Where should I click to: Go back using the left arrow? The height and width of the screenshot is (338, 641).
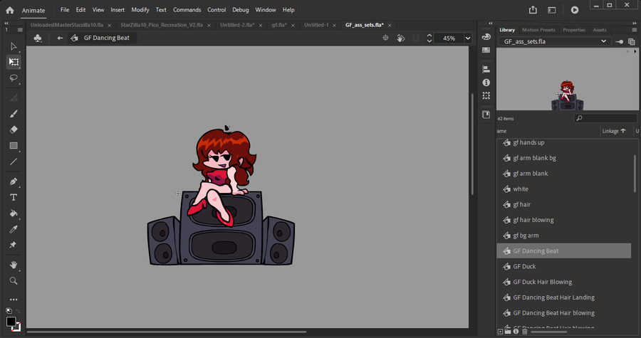point(60,38)
